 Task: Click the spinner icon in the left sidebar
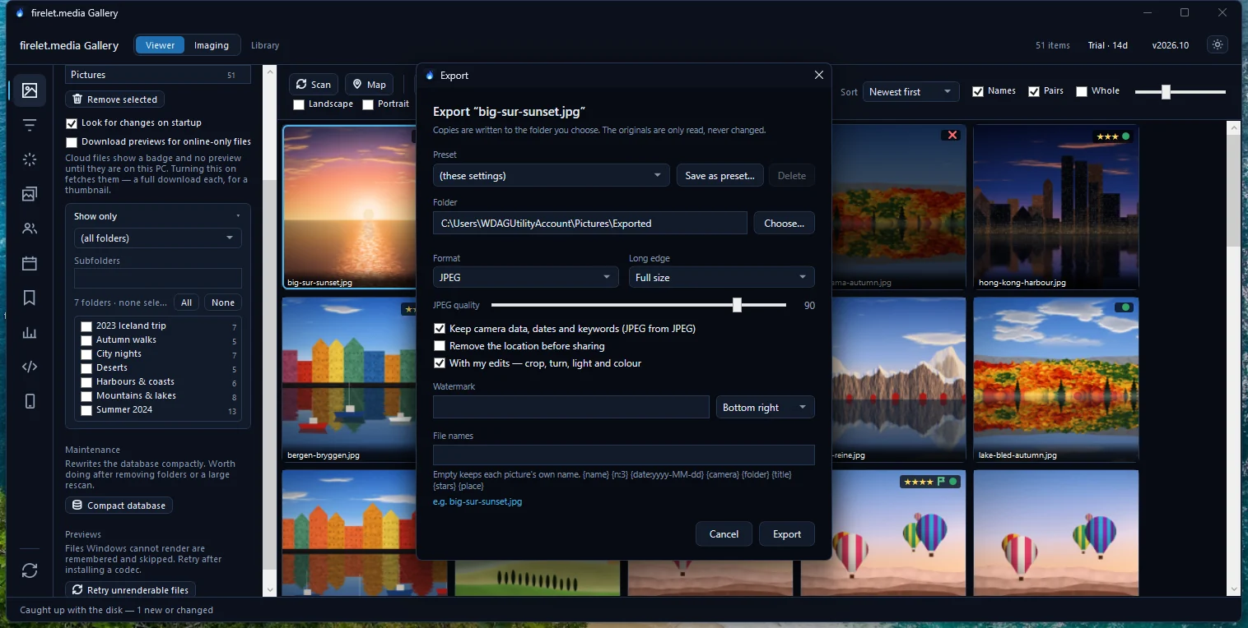30,159
